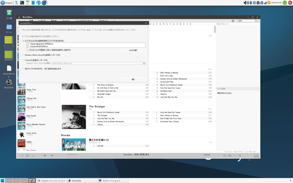Click the 進む proceed button

coord(133,79)
